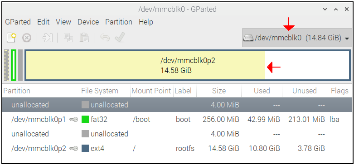Screen dimensions: 354x165
Task: Select the /dev/mmcblk0p2 ext4 row
Action: 177,149
